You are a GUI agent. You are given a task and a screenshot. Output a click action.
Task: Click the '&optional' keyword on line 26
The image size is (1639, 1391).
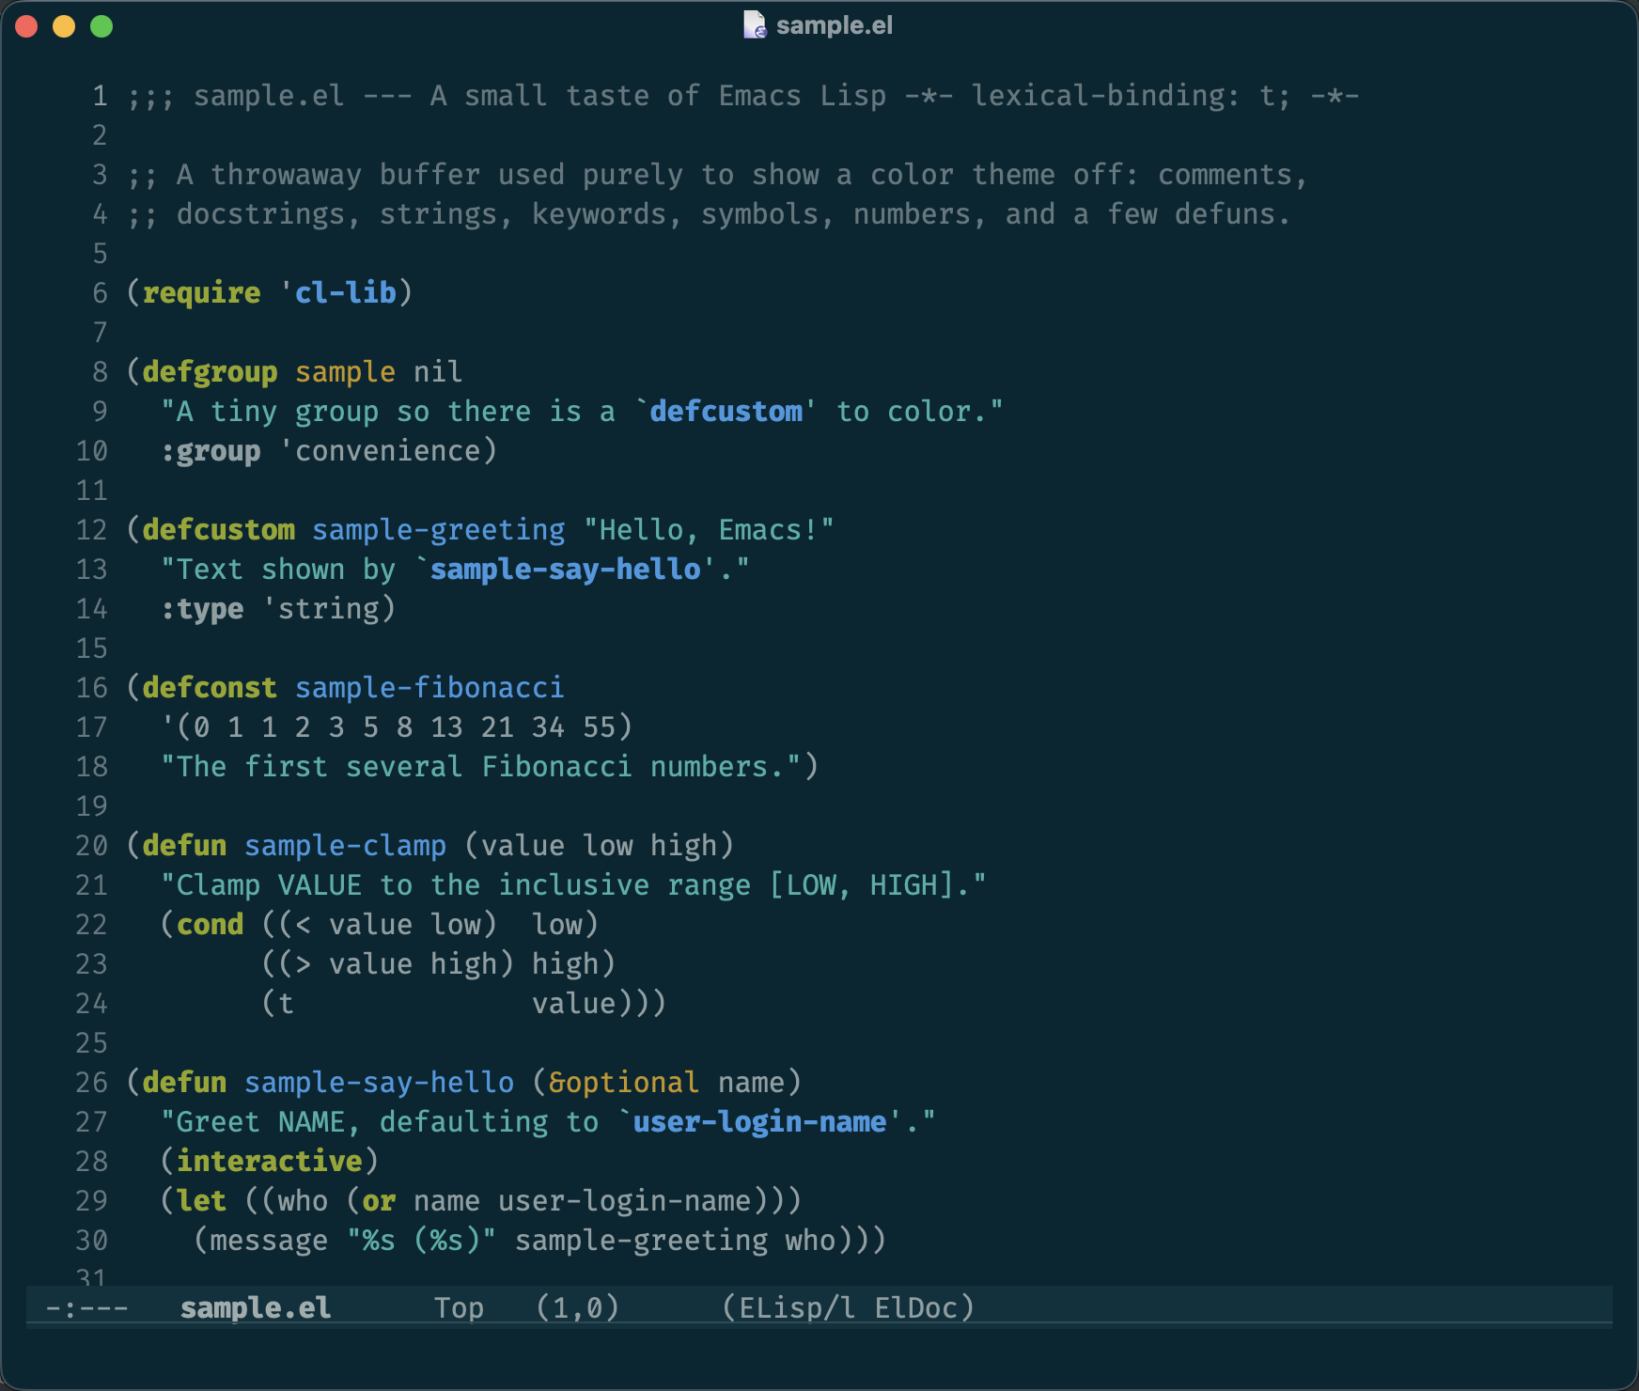pos(624,1082)
